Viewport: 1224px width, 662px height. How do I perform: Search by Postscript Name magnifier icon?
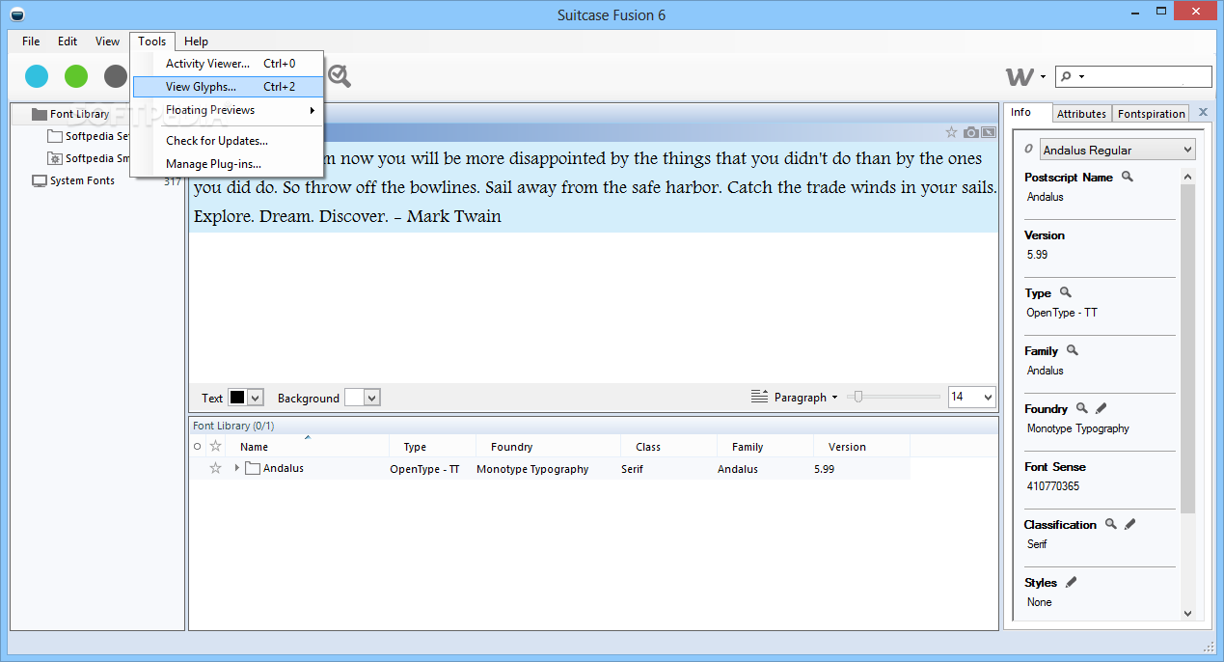point(1127,177)
